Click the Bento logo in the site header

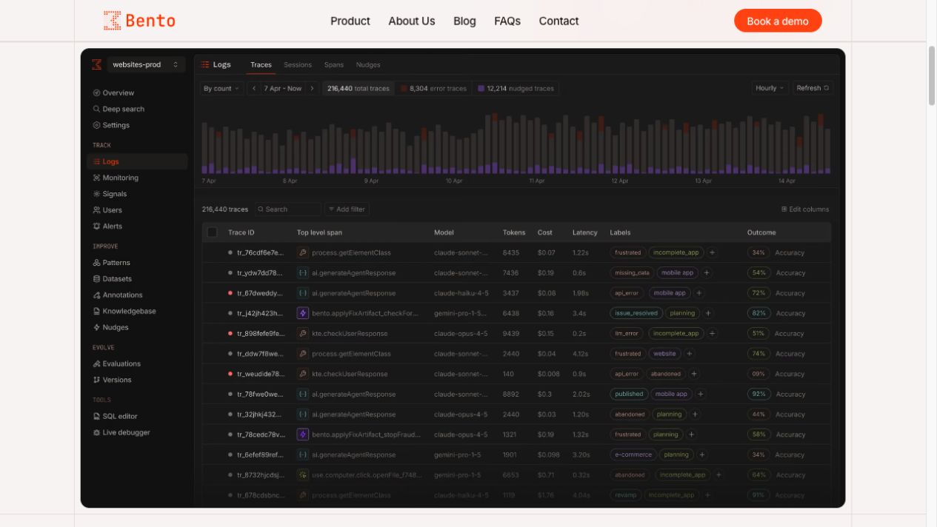[139, 21]
